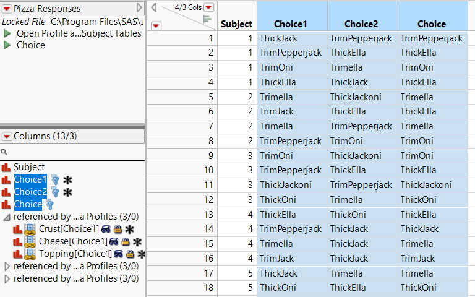Click the Choice2 column property asterisk
The image size is (475, 297).
[x=67, y=192]
